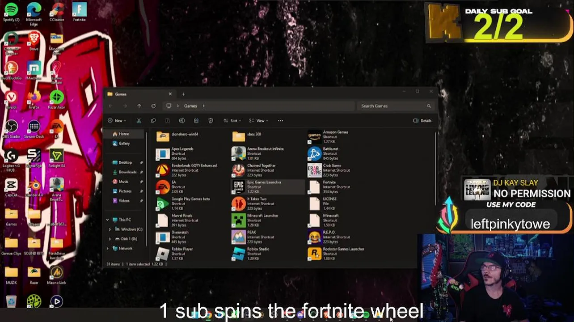Expand Network tree node

(107, 248)
